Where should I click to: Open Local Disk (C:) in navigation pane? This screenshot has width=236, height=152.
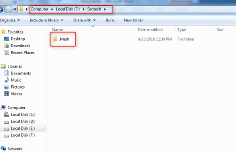[23, 114]
